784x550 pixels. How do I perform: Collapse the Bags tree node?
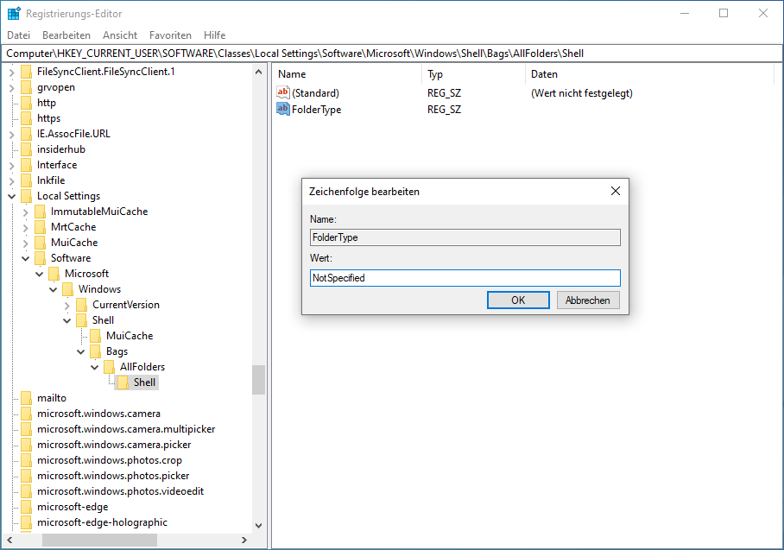point(81,351)
